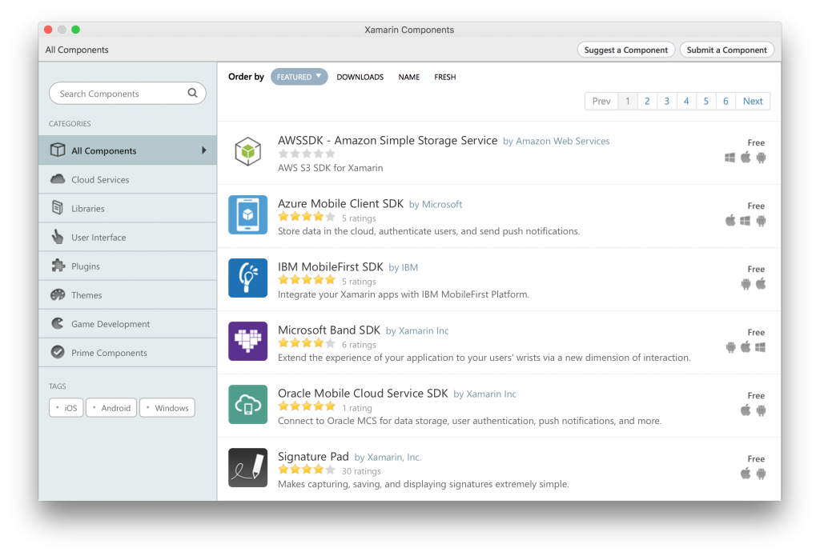Jump to page 4
The width and height of the screenshot is (820, 556).
[x=686, y=101]
